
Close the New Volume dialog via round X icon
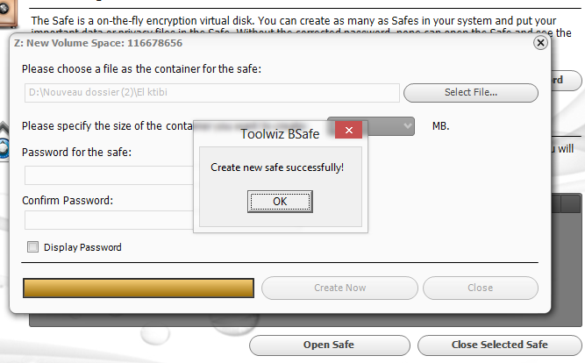point(540,42)
